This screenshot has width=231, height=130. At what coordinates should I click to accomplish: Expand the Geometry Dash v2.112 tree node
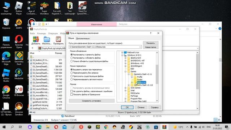[128, 85]
